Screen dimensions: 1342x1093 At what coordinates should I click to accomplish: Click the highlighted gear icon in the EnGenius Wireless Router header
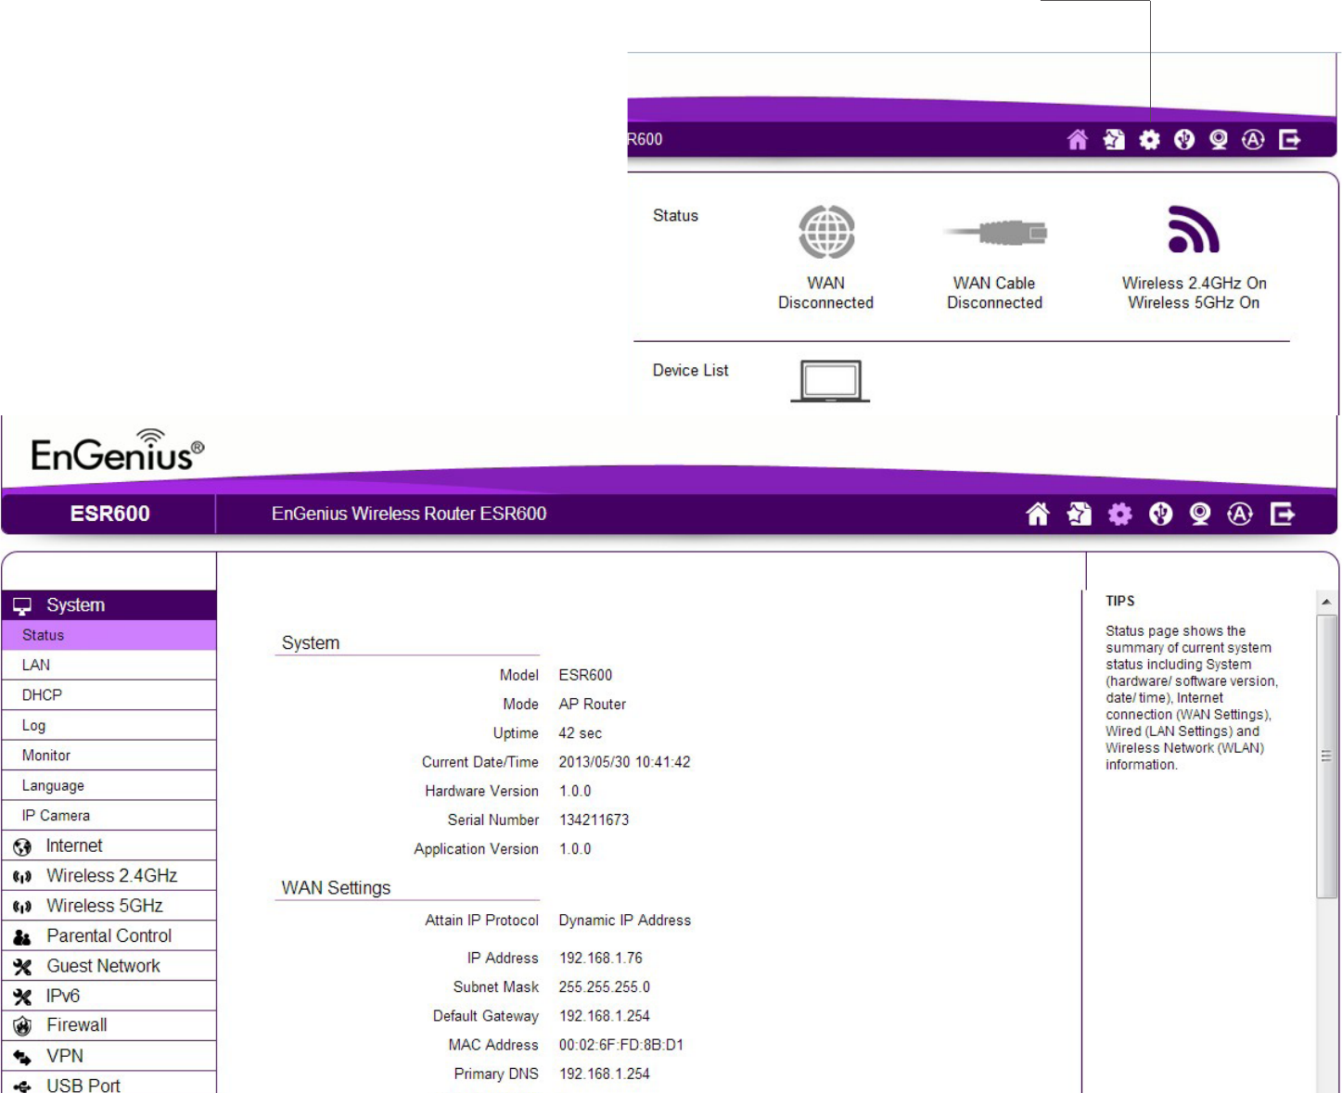[1120, 514]
